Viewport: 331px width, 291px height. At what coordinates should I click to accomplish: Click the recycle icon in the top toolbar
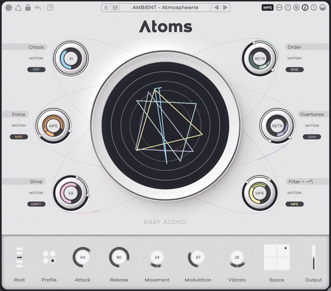click(x=18, y=7)
